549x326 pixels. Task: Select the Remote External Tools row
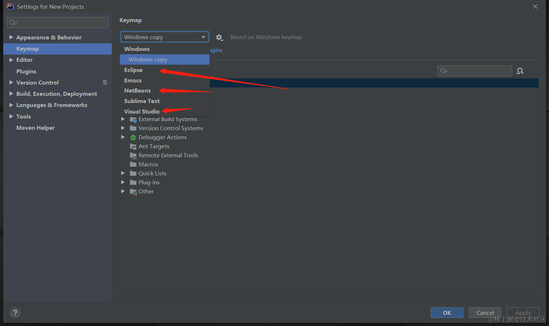(329, 155)
